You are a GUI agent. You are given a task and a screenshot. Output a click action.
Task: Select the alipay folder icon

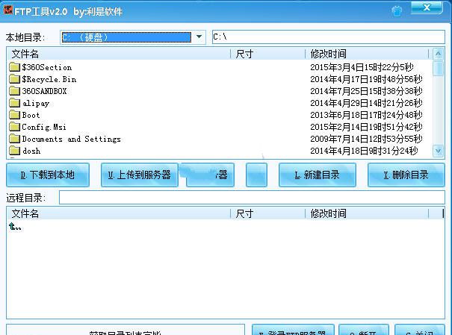point(14,103)
